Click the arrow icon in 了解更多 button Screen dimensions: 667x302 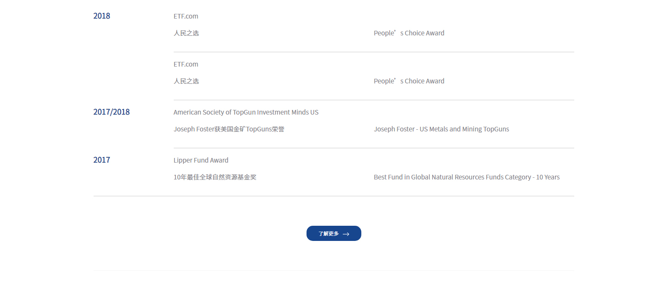click(346, 234)
